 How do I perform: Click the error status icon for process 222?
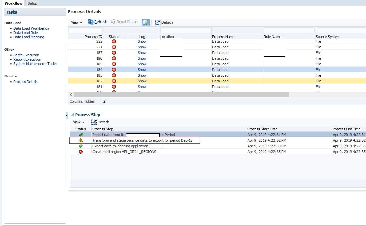point(114,41)
